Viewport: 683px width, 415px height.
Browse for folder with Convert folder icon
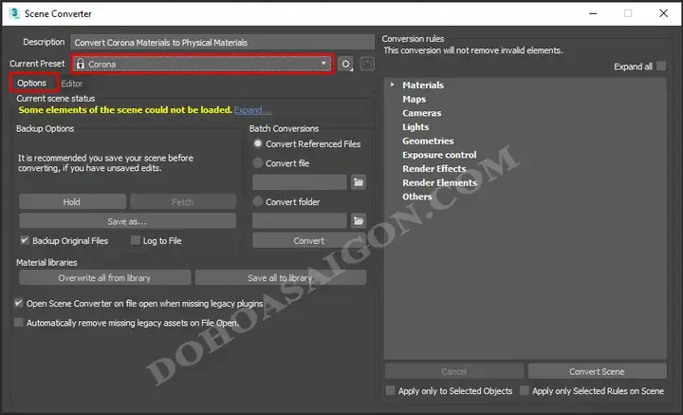point(359,221)
